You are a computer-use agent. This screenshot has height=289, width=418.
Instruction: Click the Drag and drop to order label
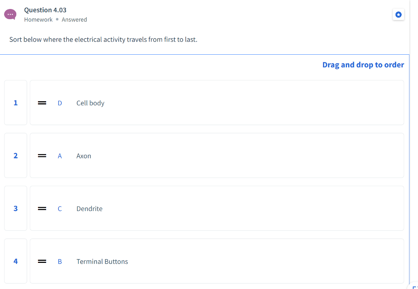tap(363, 65)
